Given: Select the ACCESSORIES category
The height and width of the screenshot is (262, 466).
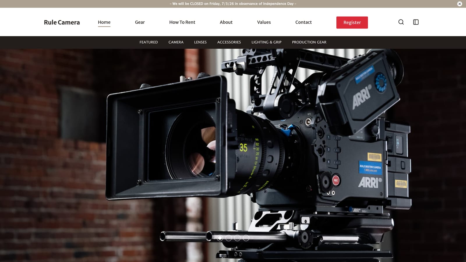Looking at the screenshot, I should (x=229, y=42).
